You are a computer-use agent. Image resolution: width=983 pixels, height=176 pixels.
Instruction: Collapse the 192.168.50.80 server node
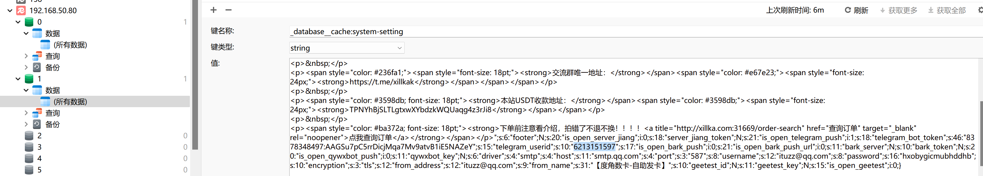click(10, 11)
